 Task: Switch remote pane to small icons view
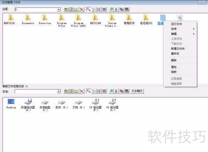pyautogui.click(x=94, y=10)
